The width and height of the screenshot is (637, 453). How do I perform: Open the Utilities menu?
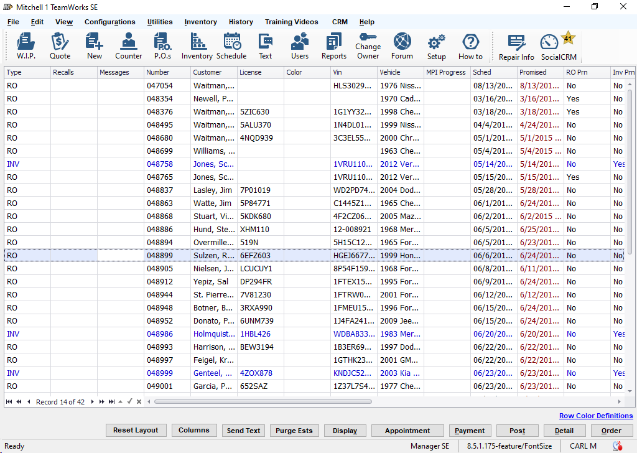[160, 22]
